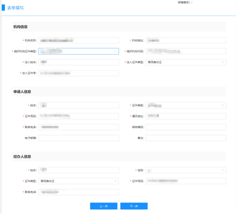Focus the applicant 联系电话 field

click(x=78, y=127)
